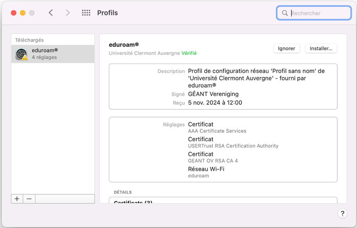The height and width of the screenshot is (228, 357).
Task: Select the eduroam profile in the sidebar
Action: (x=53, y=54)
